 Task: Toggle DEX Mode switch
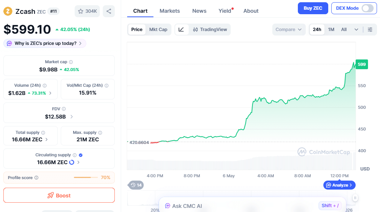[368, 8]
